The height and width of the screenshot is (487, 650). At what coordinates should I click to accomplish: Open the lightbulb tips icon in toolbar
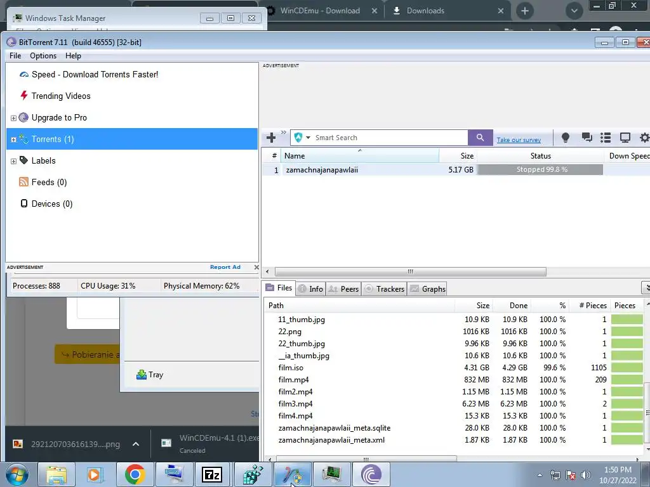565,138
